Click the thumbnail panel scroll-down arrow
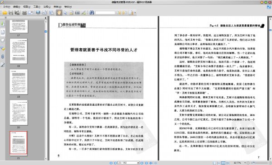 click(x=46, y=159)
